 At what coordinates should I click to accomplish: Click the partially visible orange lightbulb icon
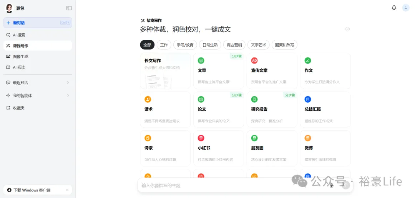[148, 175]
